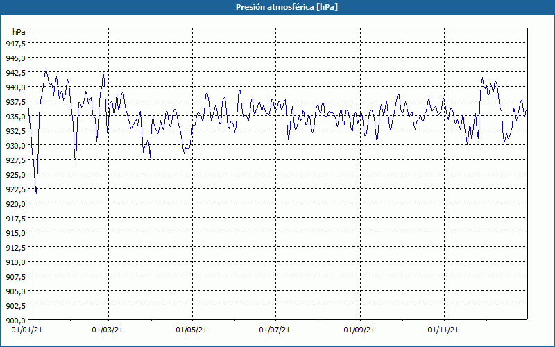
Task: Select the 915,0 y-axis value
Action: click(15, 233)
